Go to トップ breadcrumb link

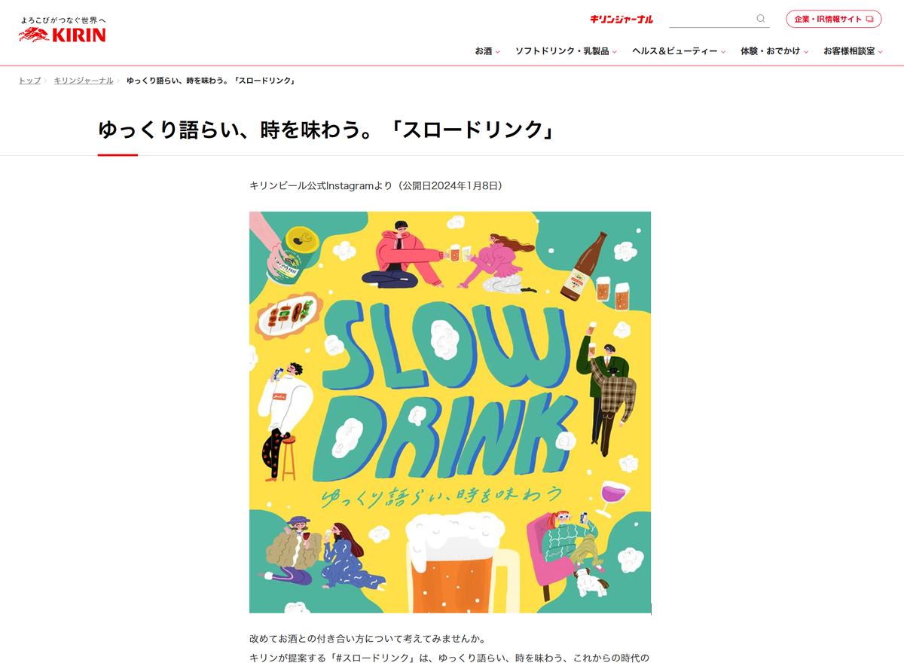29,81
